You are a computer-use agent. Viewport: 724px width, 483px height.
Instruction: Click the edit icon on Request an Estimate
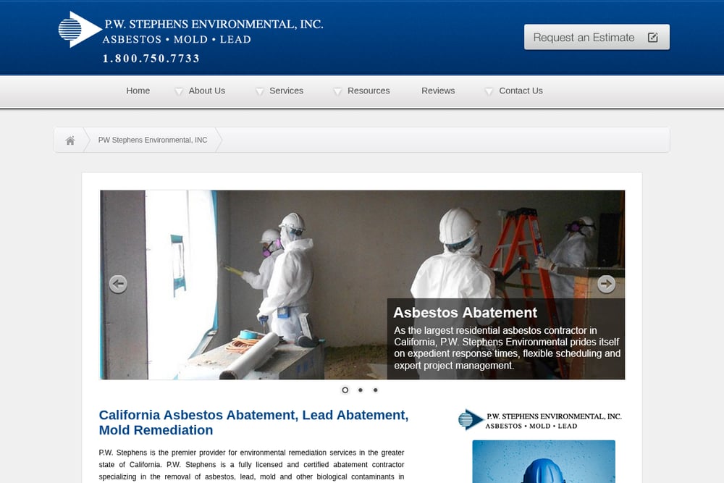pyautogui.click(x=652, y=38)
